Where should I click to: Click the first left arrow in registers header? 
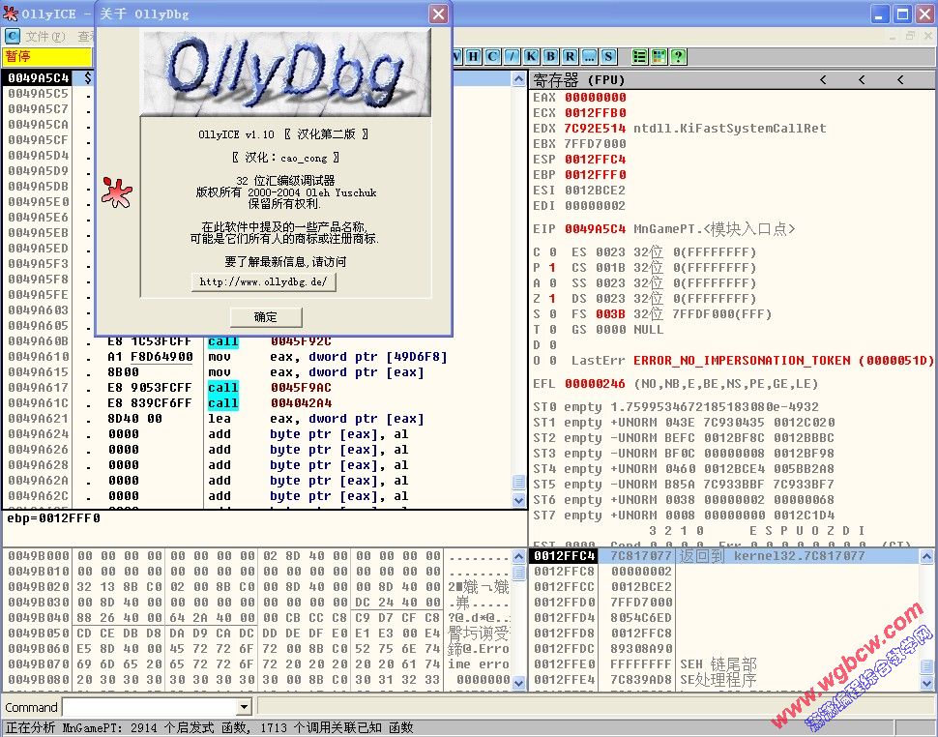tap(823, 79)
